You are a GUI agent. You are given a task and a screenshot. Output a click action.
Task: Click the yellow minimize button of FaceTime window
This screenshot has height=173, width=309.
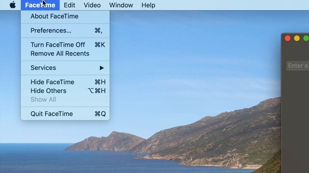(x=297, y=38)
